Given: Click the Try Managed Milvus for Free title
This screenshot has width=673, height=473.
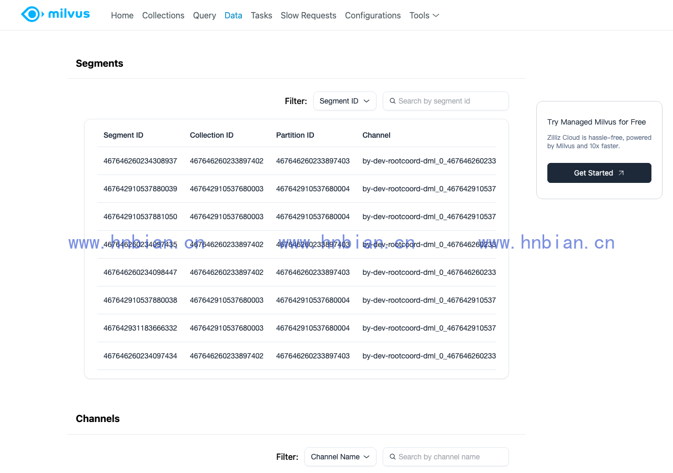Looking at the screenshot, I should click(597, 122).
